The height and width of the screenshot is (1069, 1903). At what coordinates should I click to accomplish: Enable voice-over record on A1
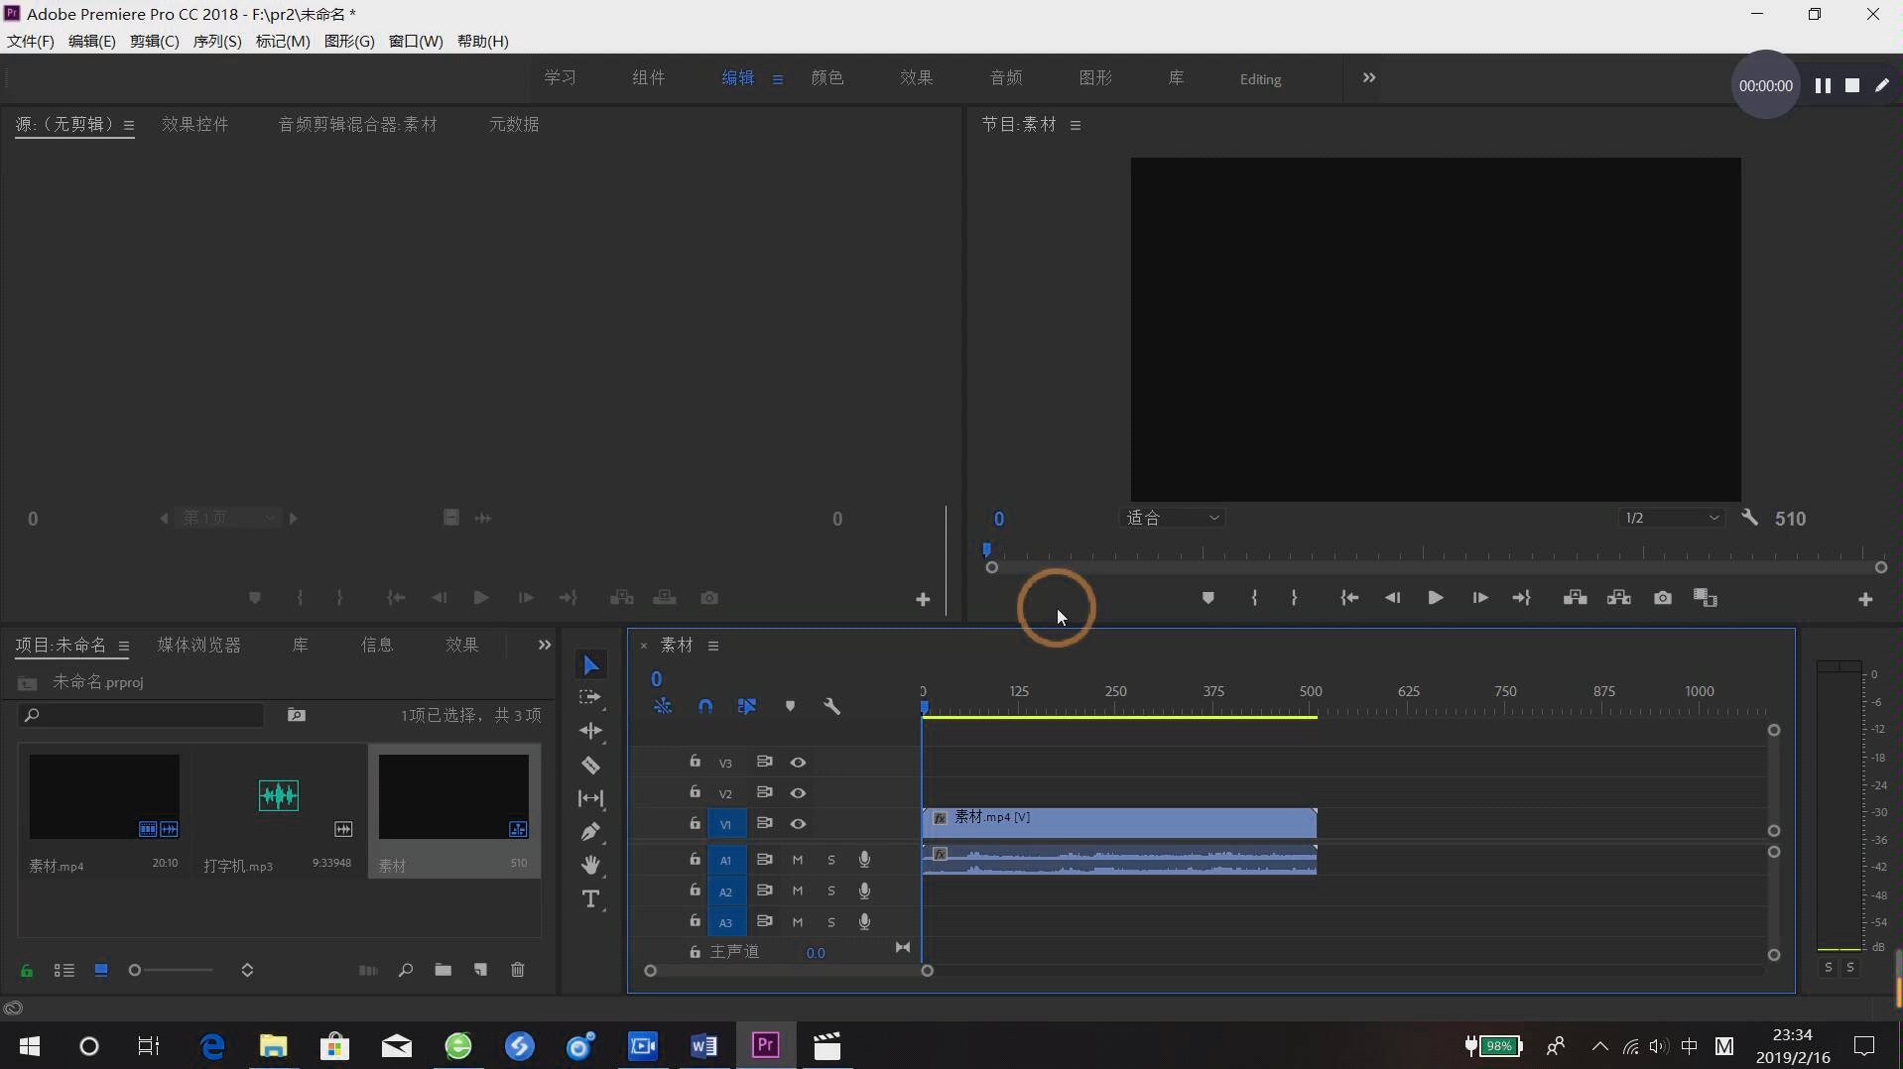[x=864, y=859]
